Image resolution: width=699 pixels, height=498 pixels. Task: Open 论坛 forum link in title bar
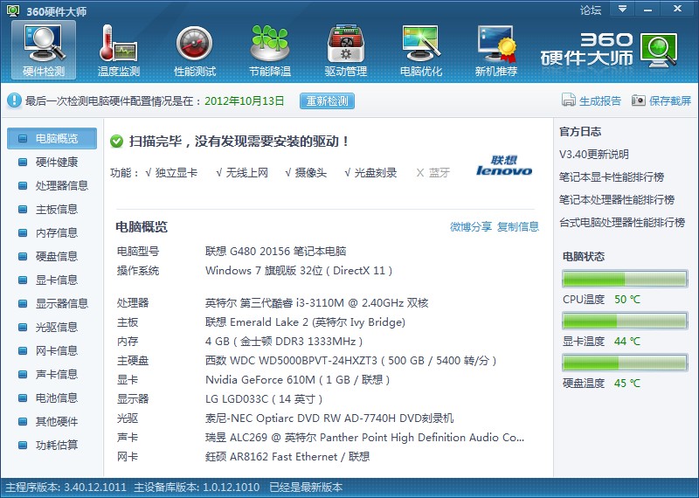pos(591,10)
